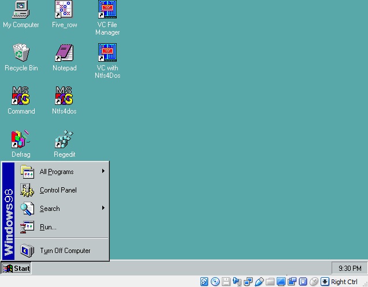The image size is (368, 287).
Task: Click the network adapters status icon
Action: pyautogui.click(x=248, y=281)
